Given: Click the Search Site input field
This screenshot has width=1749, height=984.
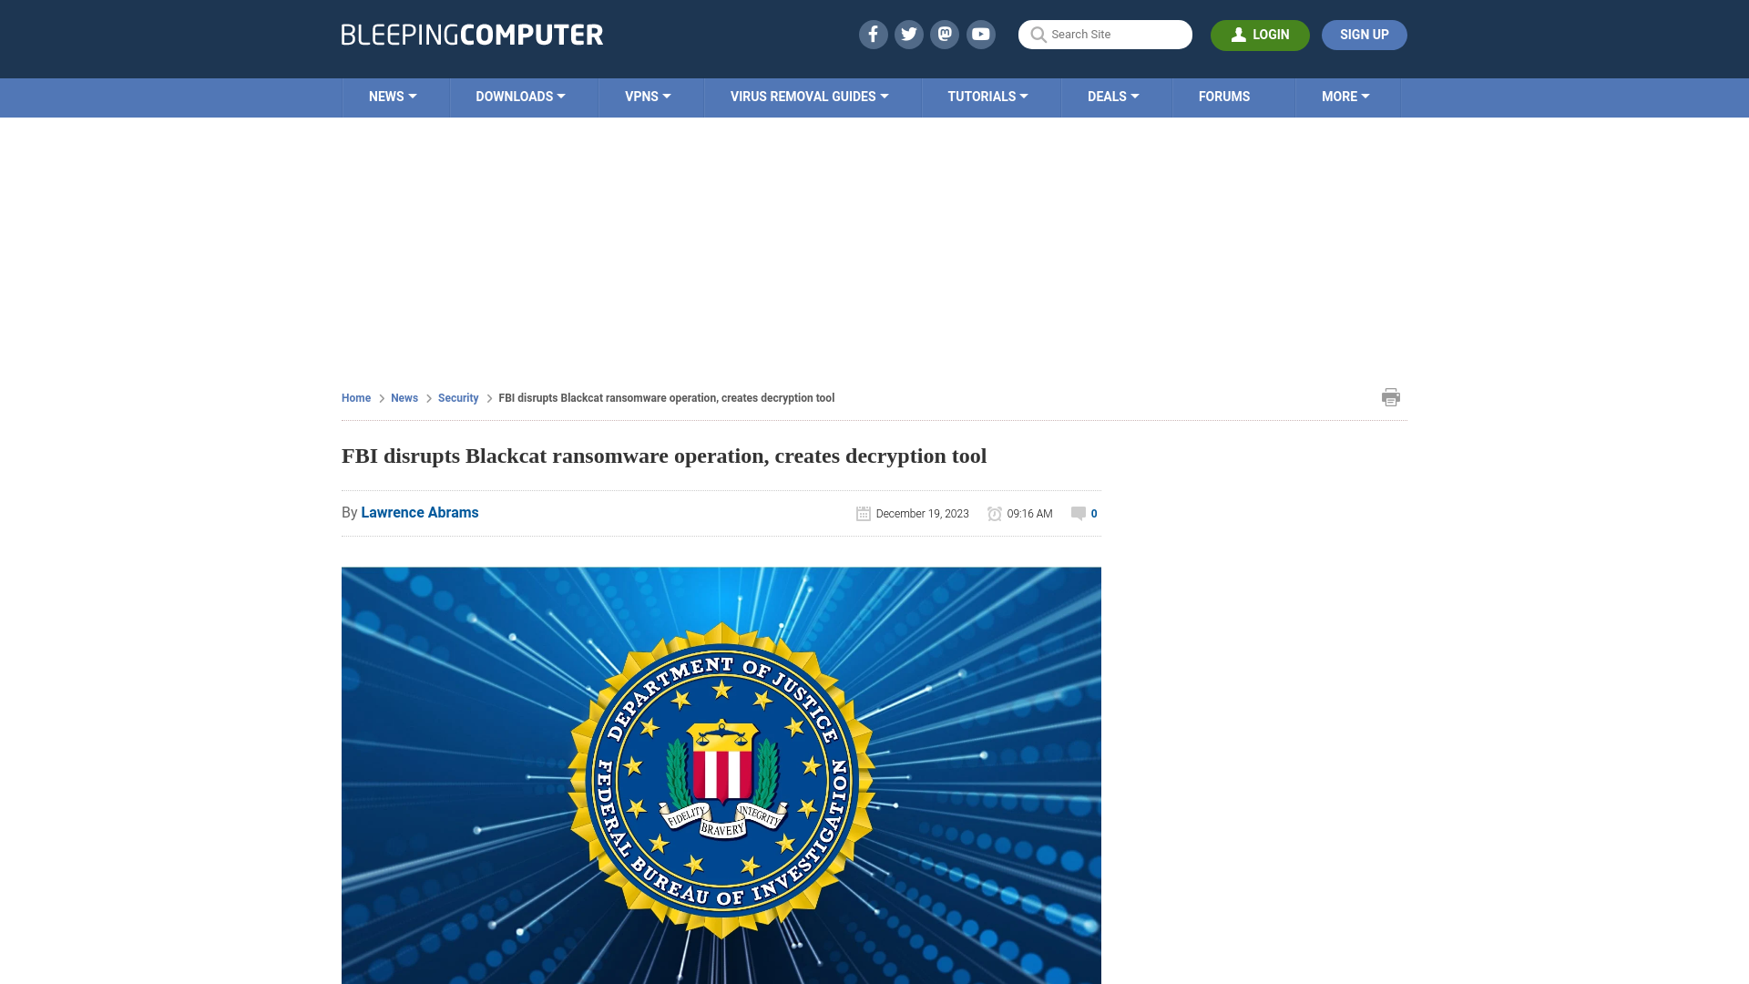Looking at the screenshot, I should pyautogui.click(x=1105, y=35).
